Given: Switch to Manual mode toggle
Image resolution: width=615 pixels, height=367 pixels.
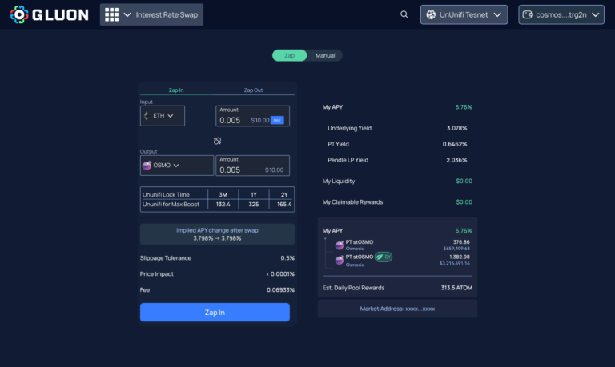Looking at the screenshot, I should point(325,55).
